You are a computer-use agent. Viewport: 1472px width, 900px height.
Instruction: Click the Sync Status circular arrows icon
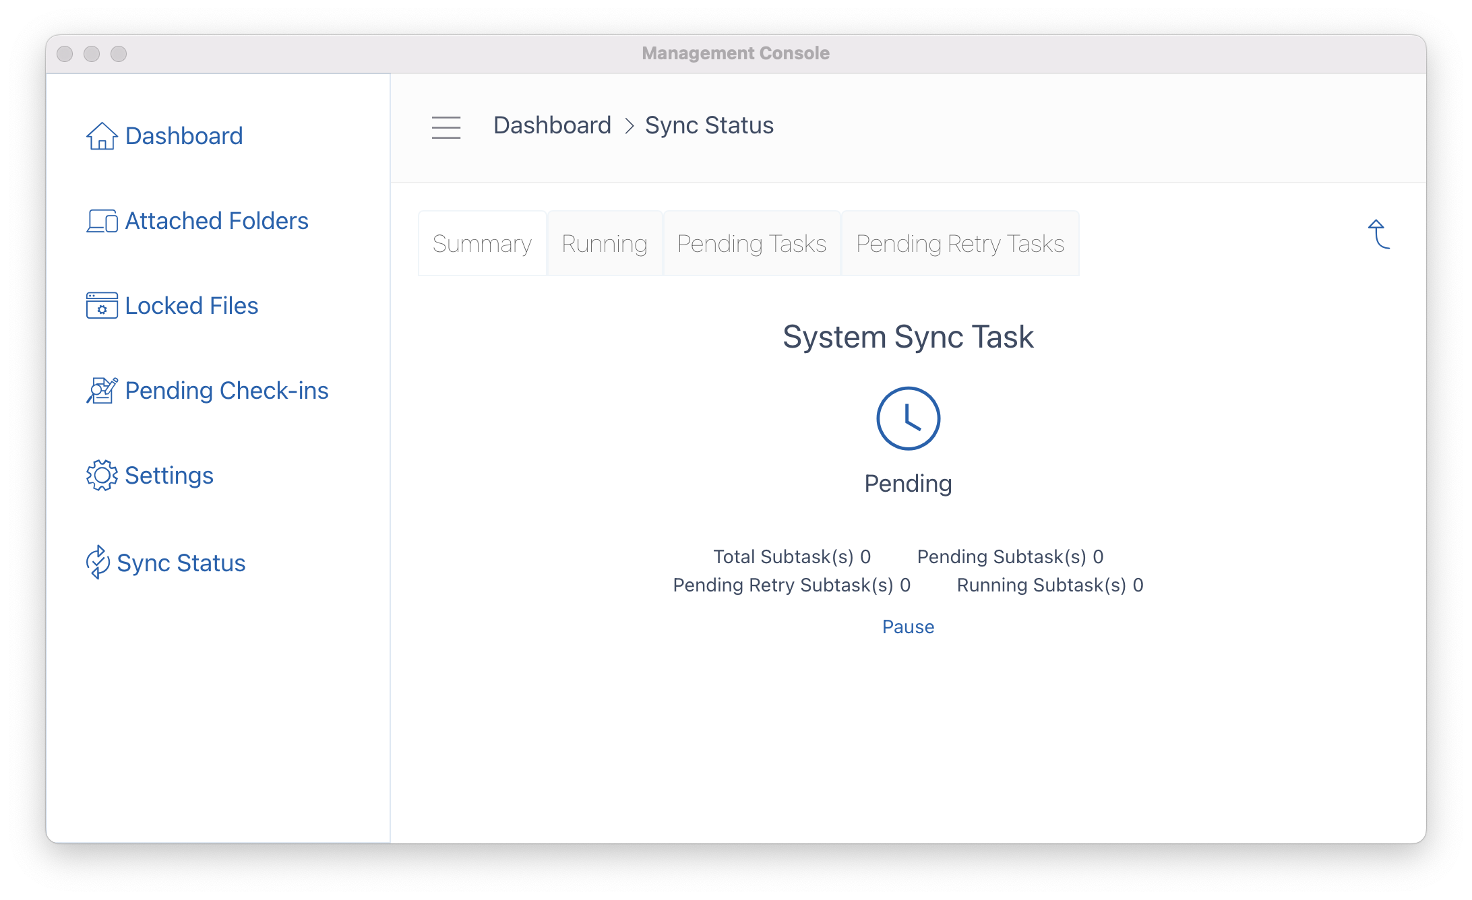coord(98,562)
